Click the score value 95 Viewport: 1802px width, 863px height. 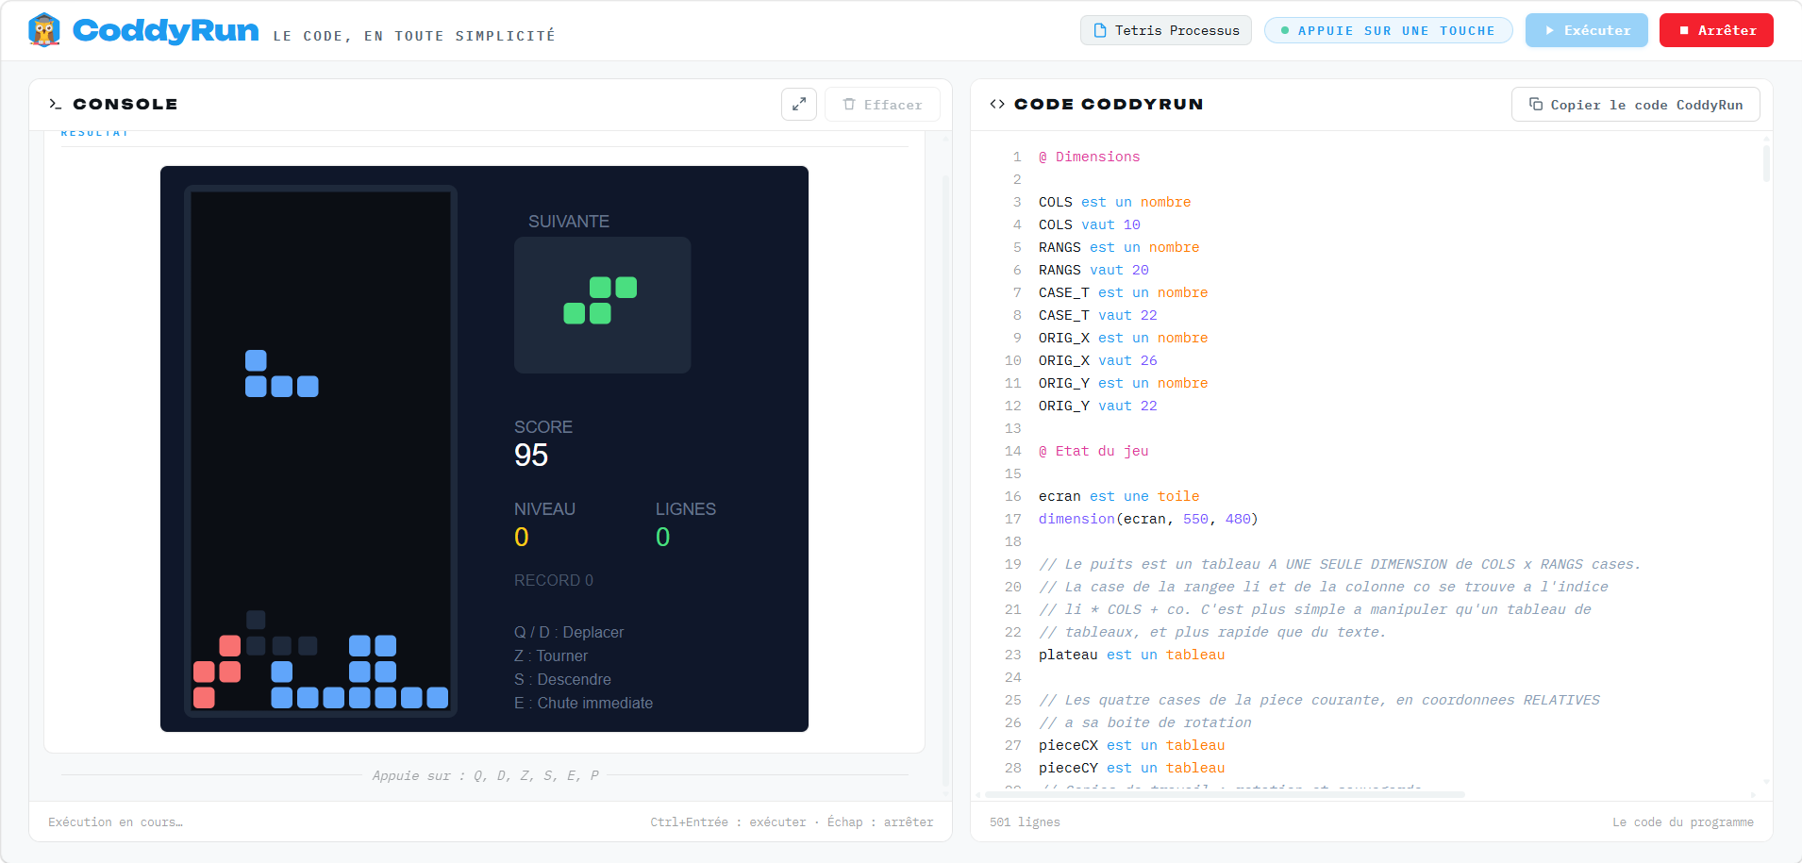point(531,456)
